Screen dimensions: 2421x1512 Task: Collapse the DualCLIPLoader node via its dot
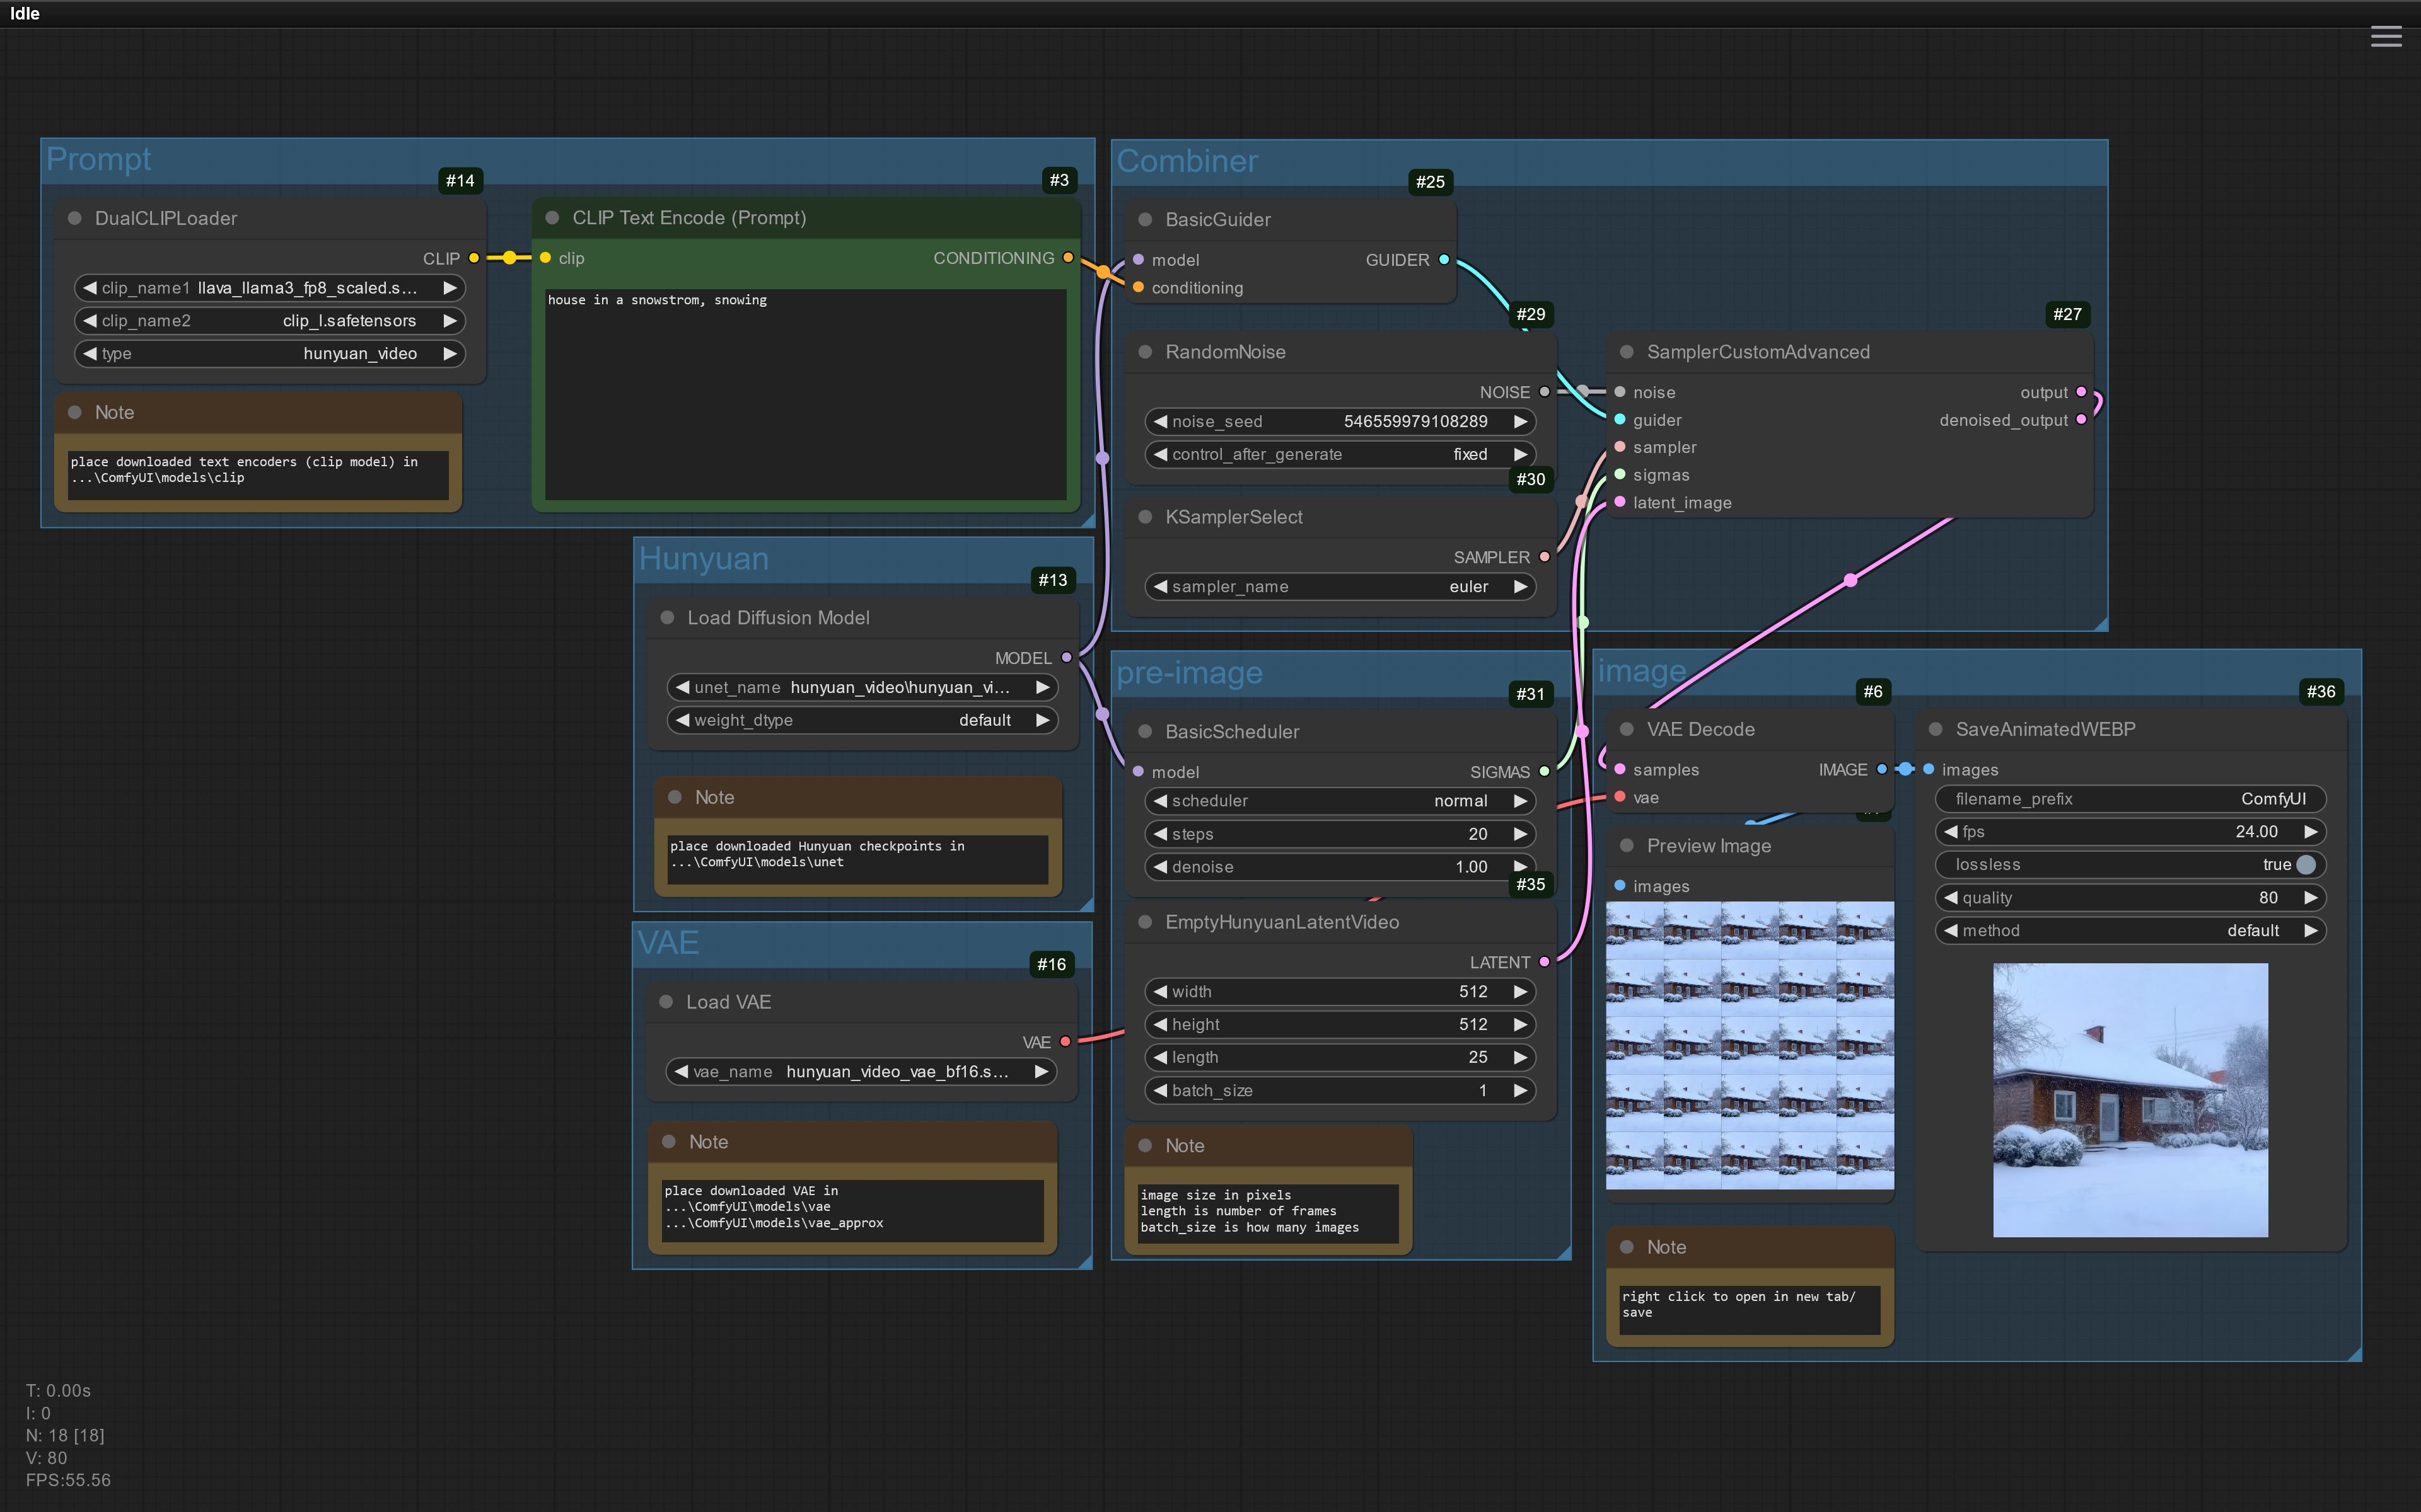(x=74, y=218)
